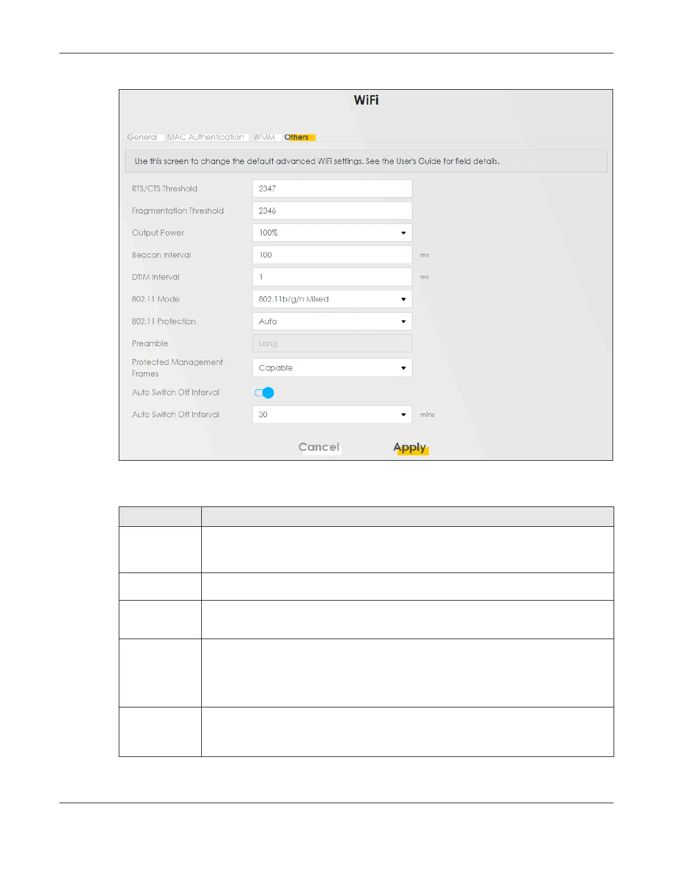Click the Cancel button

click(x=319, y=447)
